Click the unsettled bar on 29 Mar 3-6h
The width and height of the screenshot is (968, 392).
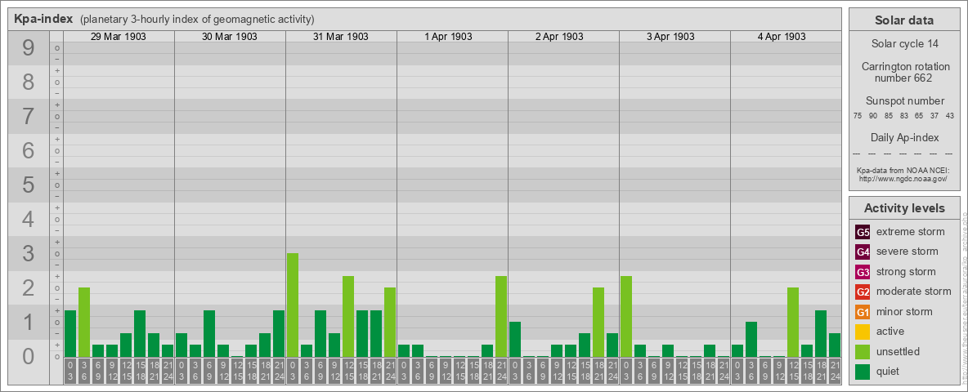tap(84, 323)
